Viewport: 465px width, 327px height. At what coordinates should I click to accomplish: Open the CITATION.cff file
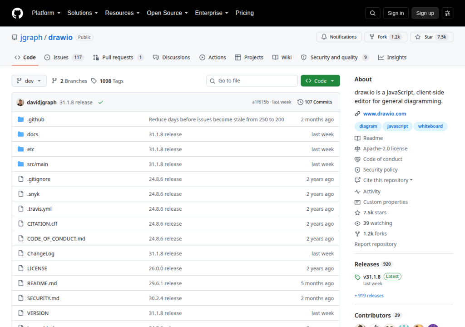(x=42, y=223)
